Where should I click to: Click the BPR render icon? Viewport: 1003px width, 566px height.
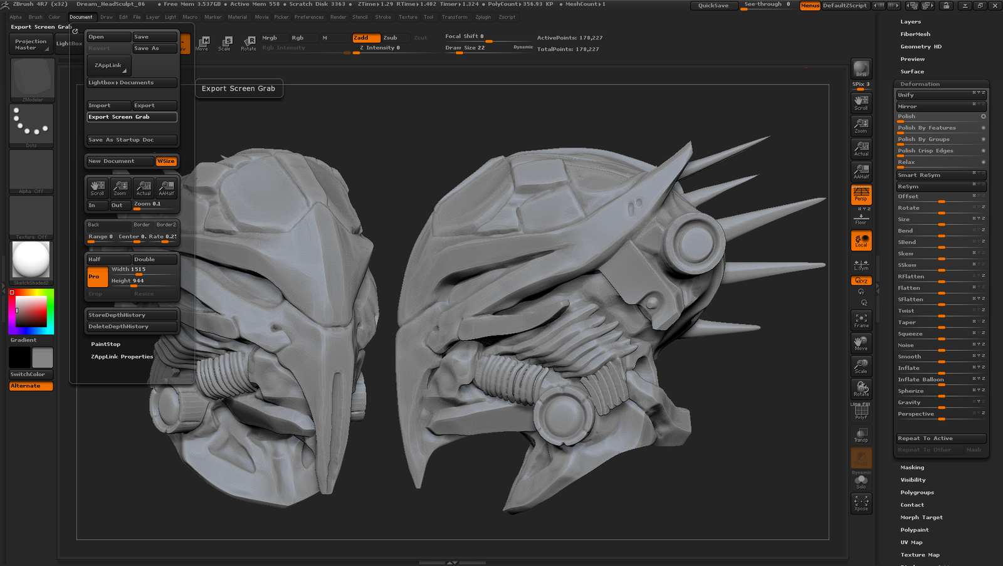pyautogui.click(x=861, y=68)
